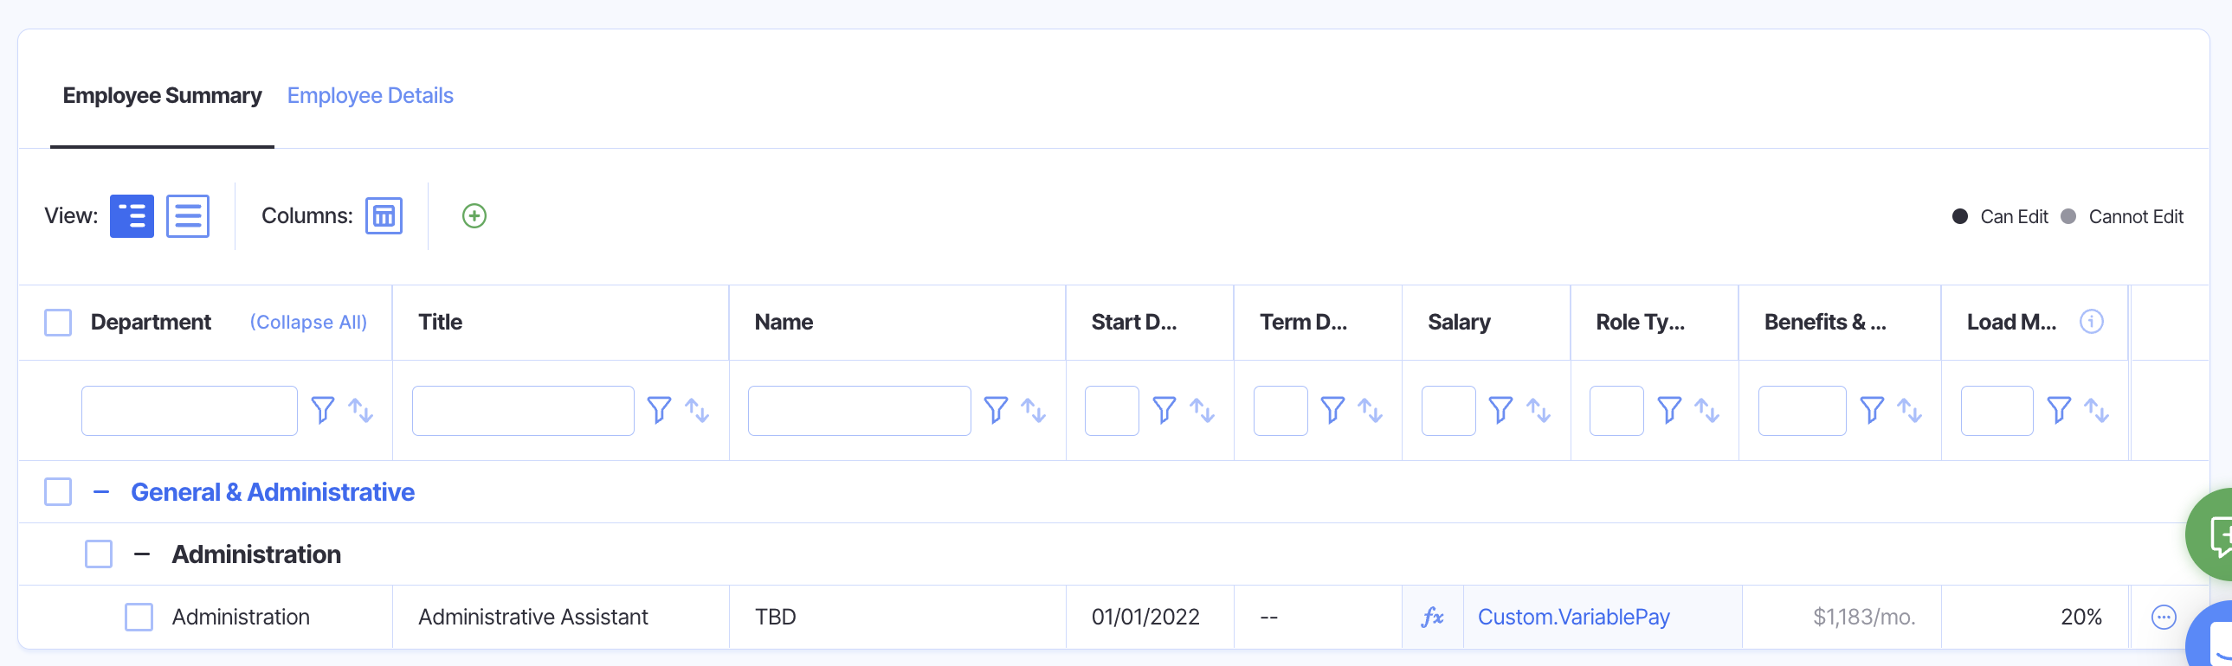2232x666 pixels.
Task: Click the Department column filter funnel icon
Action: (x=322, y=410)
